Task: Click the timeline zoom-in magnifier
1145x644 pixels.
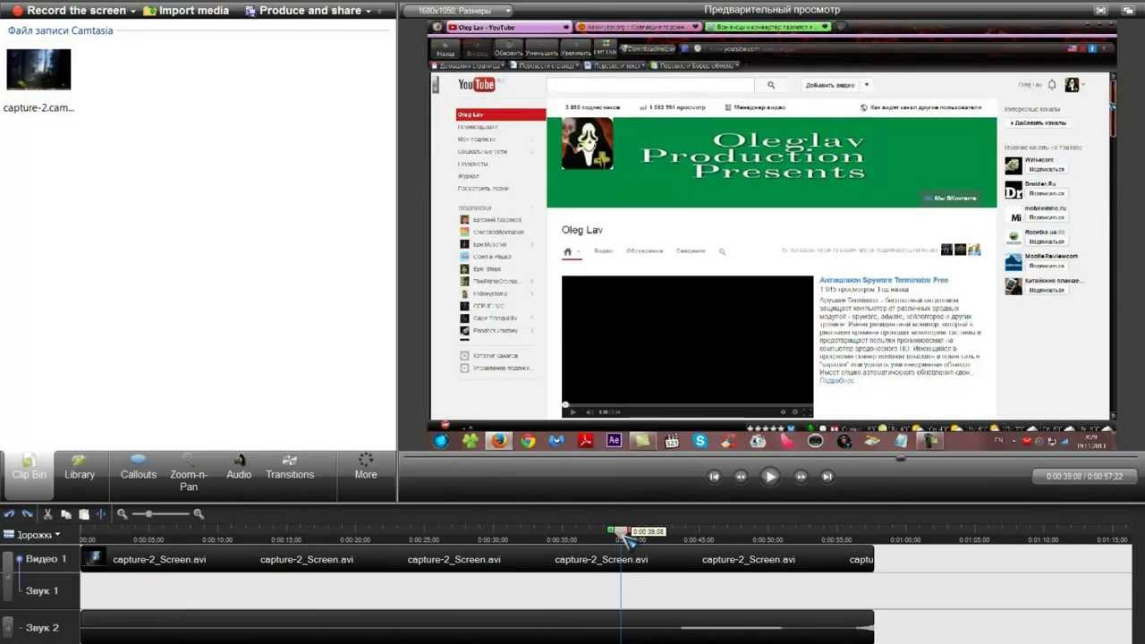Action: tap(199, 514)
